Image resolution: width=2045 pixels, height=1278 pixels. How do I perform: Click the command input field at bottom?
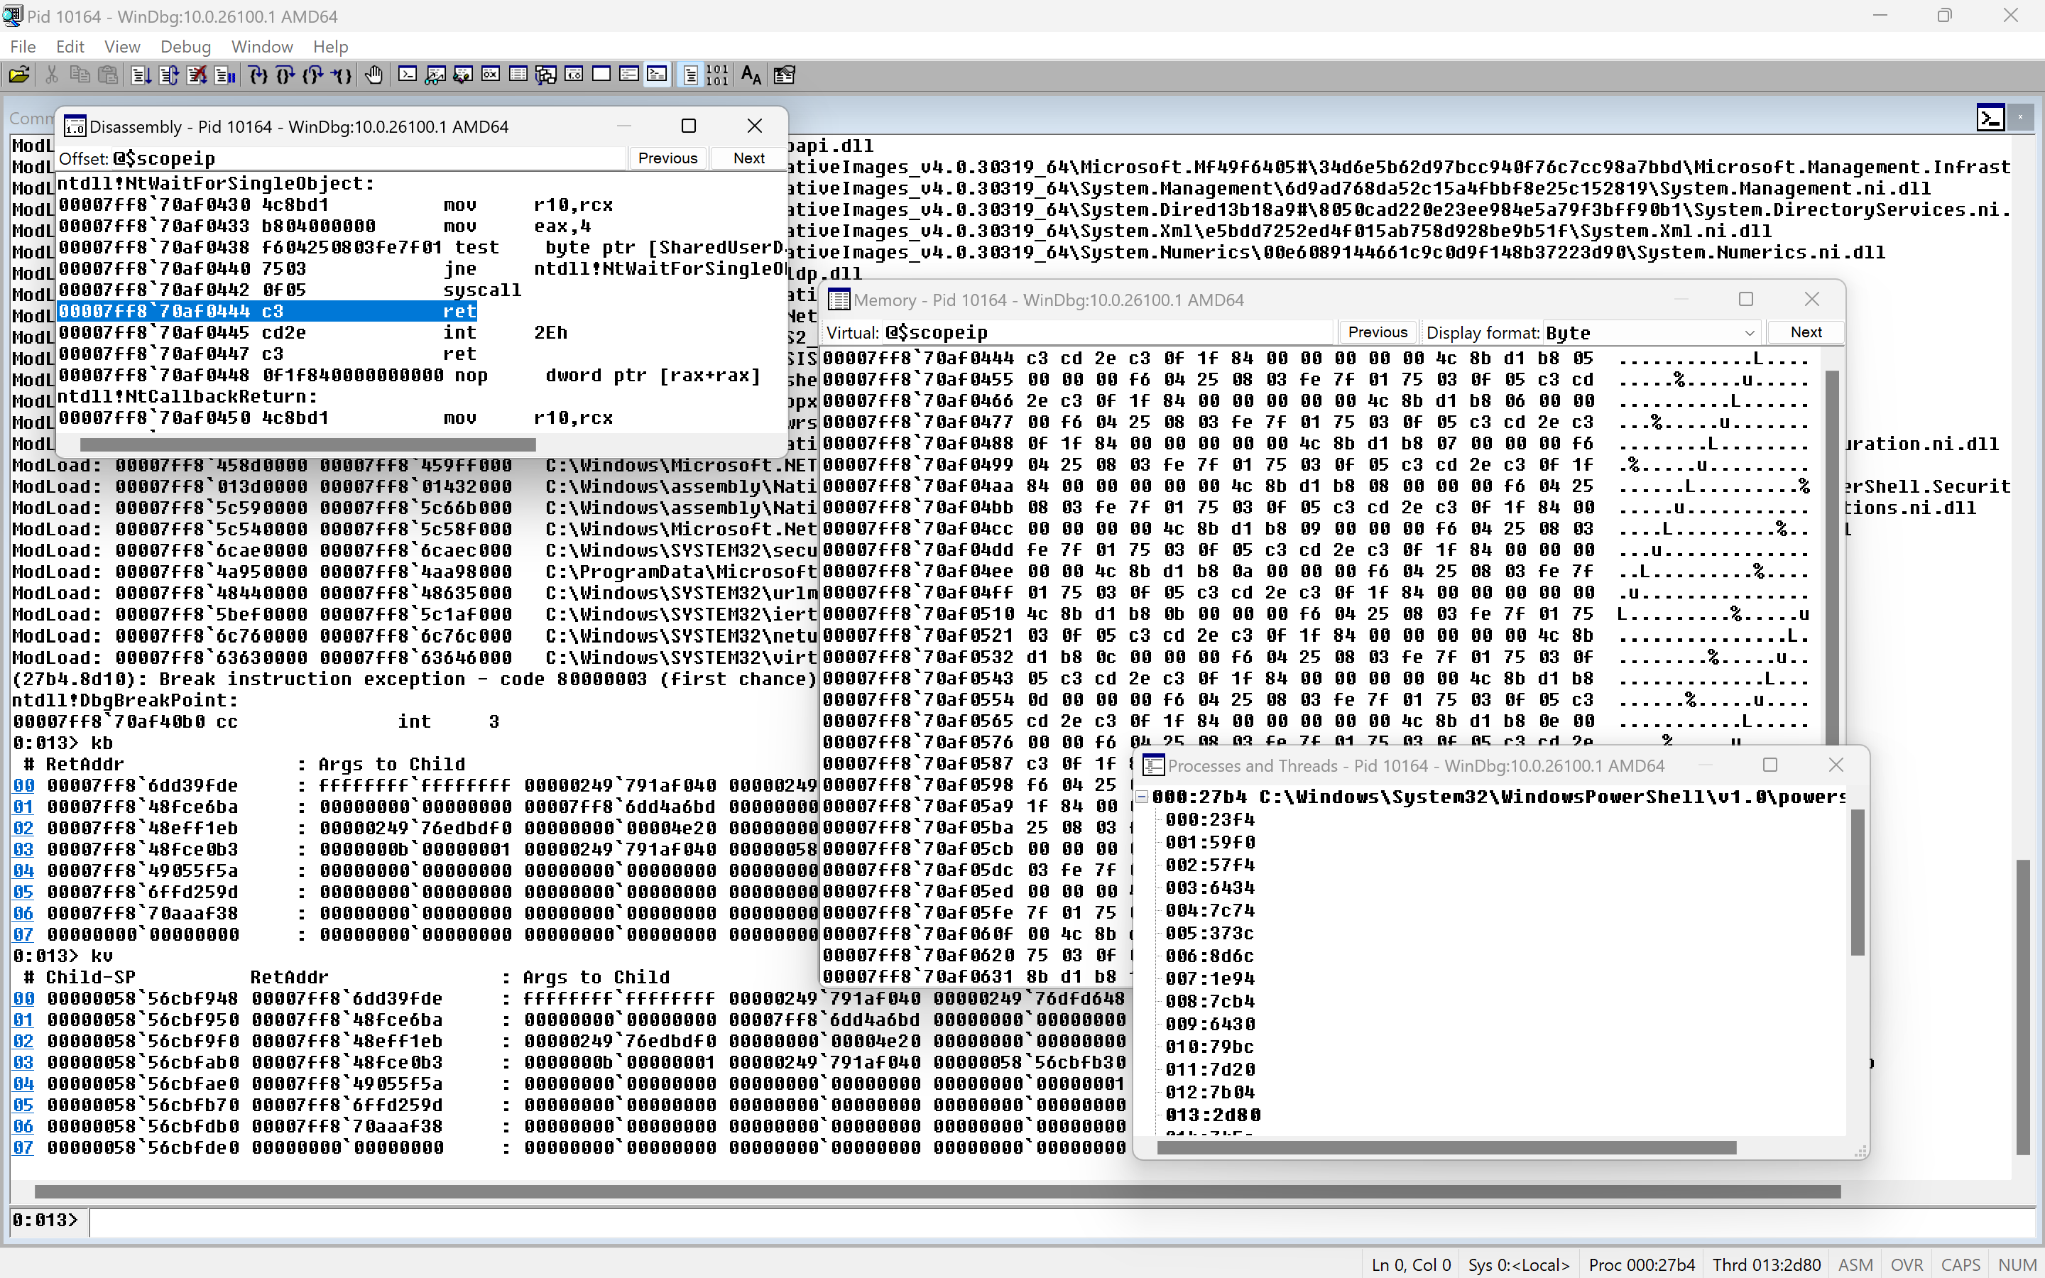[x=1014, y=1220]
